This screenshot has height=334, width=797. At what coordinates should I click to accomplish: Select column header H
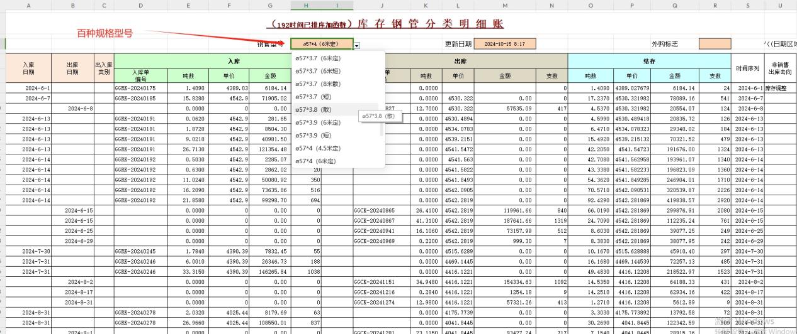pos(306,5)
